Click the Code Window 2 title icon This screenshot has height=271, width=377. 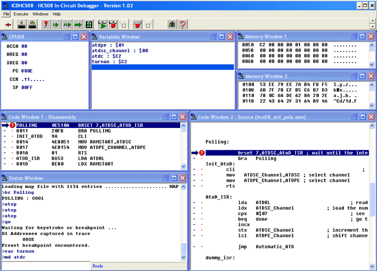tap(194, 117)
